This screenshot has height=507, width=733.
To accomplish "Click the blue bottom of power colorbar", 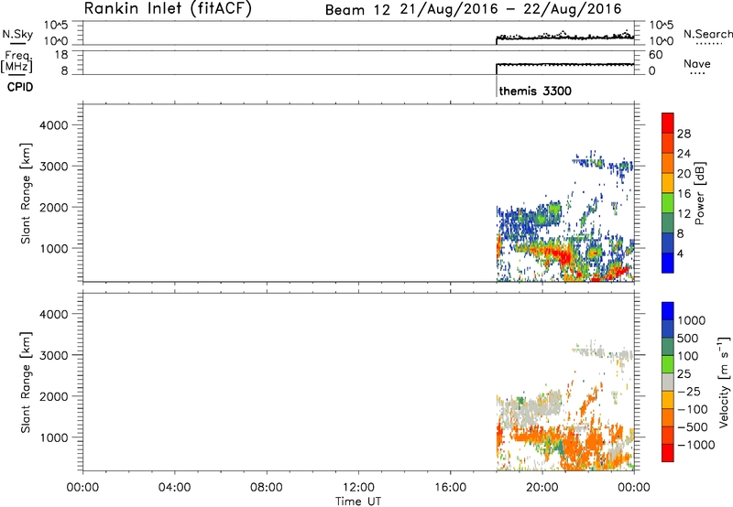I will tap(668, 263).
